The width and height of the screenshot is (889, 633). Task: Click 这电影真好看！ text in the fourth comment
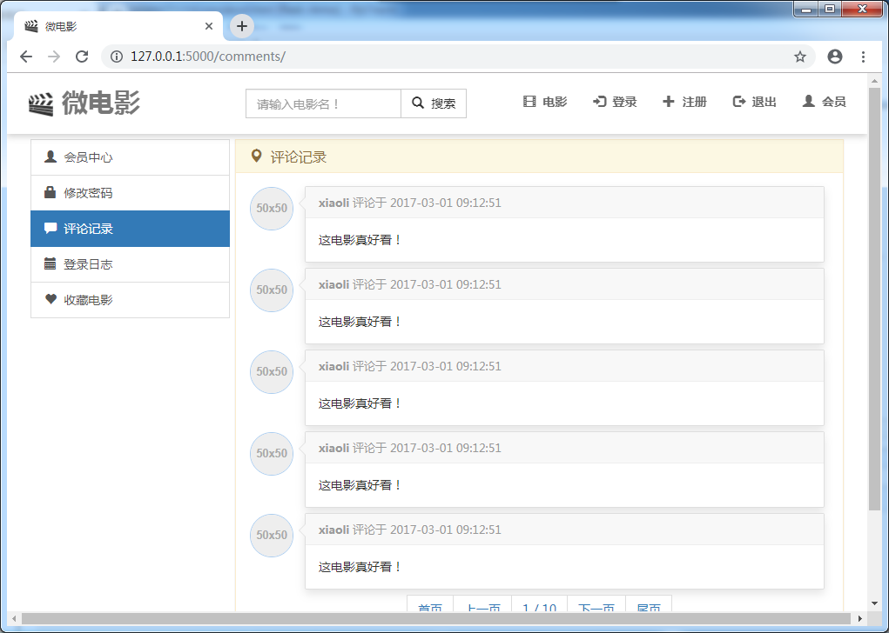(x=360, y=485)
